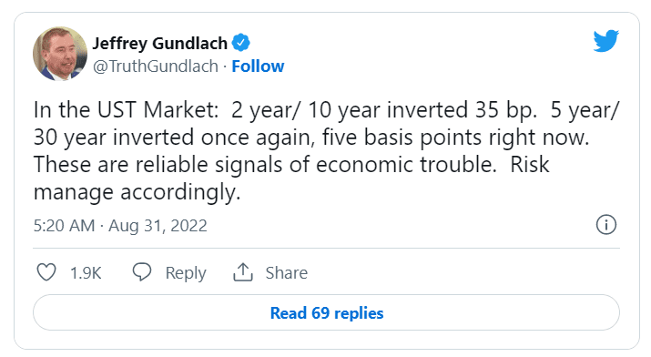Click the Aug 31, 2022 date
Viewport: 651px width, 357px height.
tap(158, 226)
